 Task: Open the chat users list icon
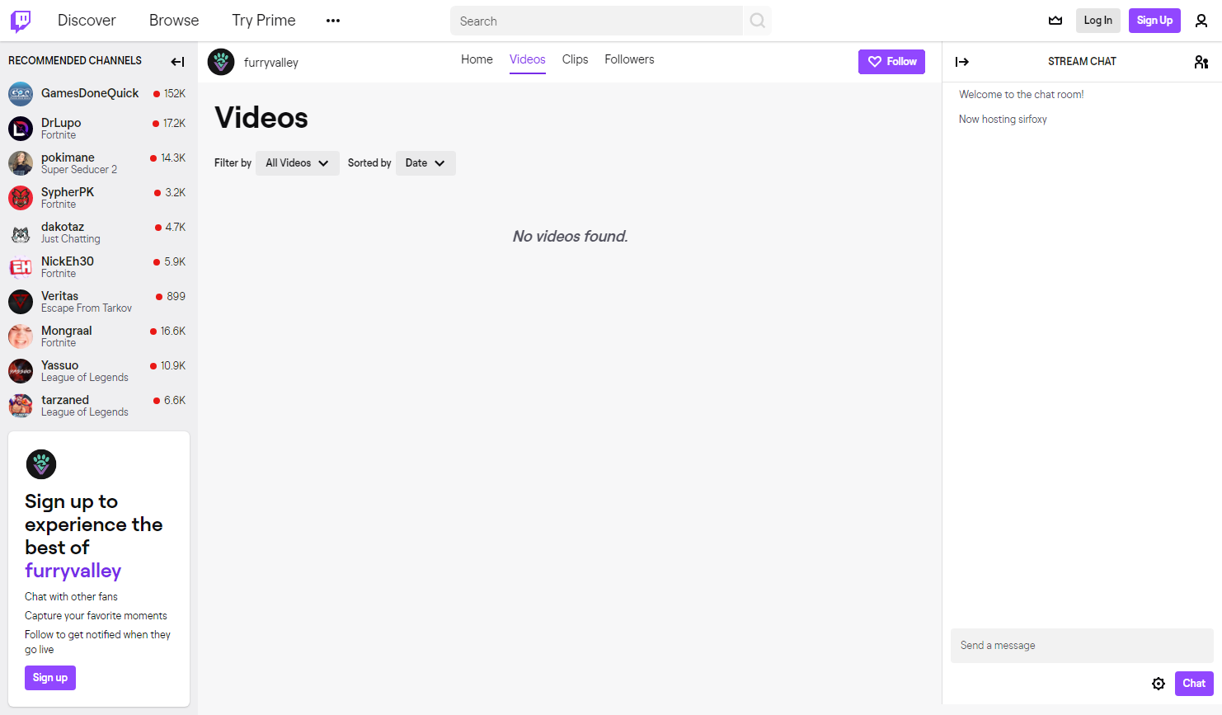pos(1201,62)
